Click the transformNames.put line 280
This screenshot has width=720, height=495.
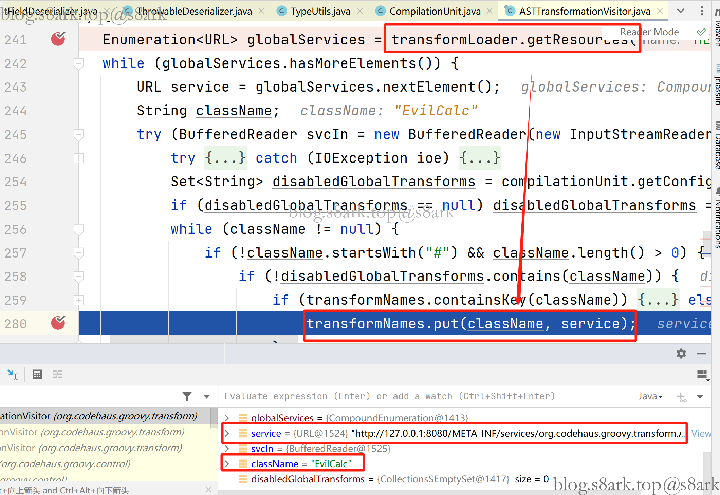tap(395, 323)
